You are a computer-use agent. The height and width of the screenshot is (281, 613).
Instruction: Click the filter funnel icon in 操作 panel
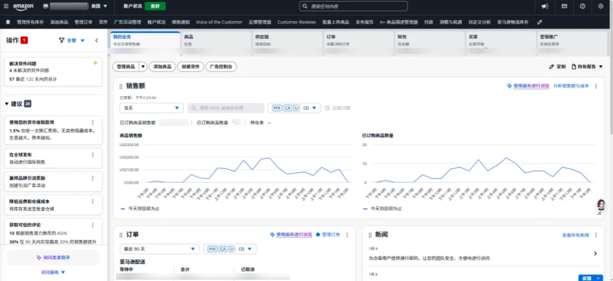coord(62,40)
